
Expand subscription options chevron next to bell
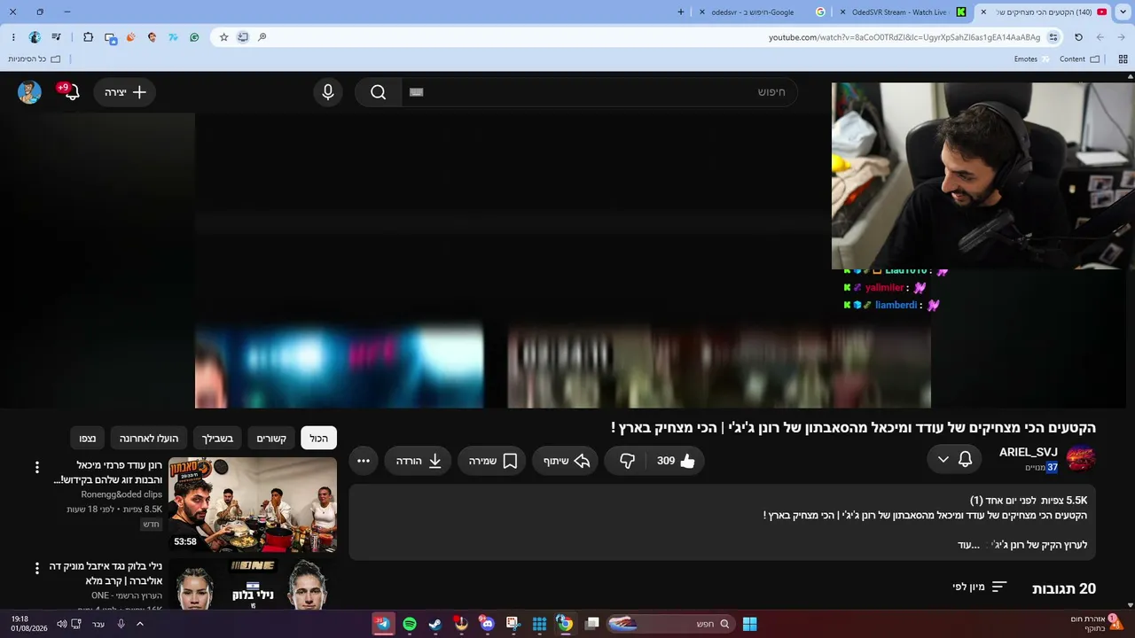(x=943, y=459)
